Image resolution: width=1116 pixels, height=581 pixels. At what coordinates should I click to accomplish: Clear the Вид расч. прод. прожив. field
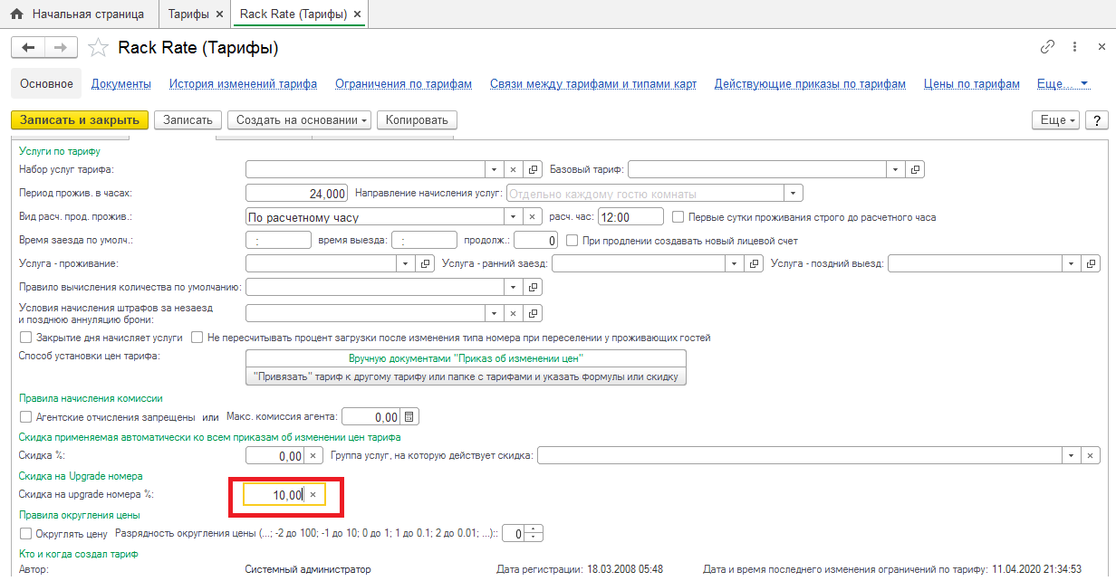point(533,217)
